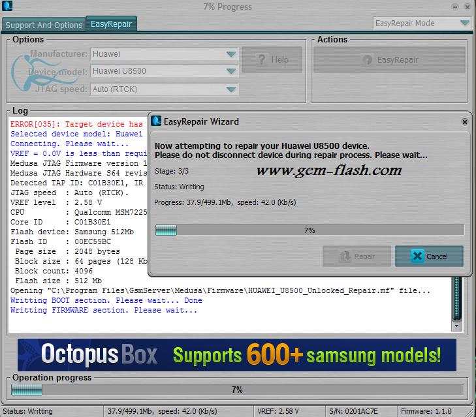The height and width of the screenshot is (417, 476).
Task: Click the Repair icon in wizard
Action: (x=345, y=256)
